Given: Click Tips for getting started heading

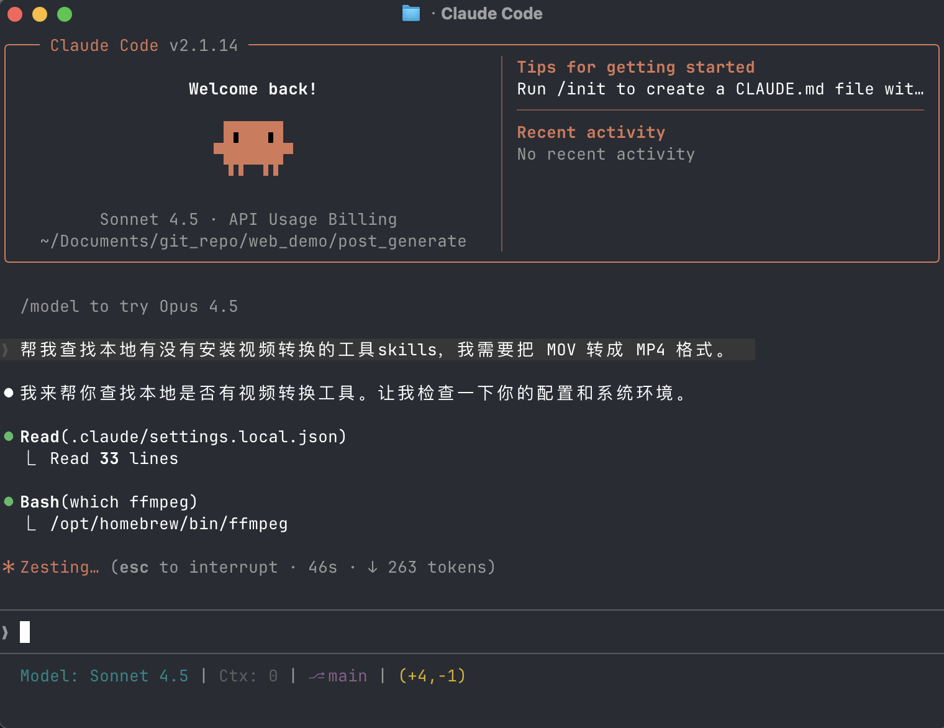Looking at the screenshot, I should (x=636, y=67).
